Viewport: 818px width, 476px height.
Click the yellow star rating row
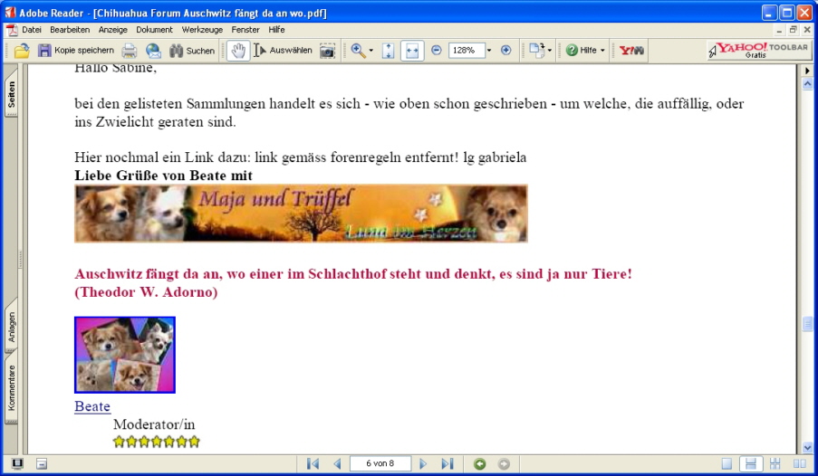coord(157,443)
